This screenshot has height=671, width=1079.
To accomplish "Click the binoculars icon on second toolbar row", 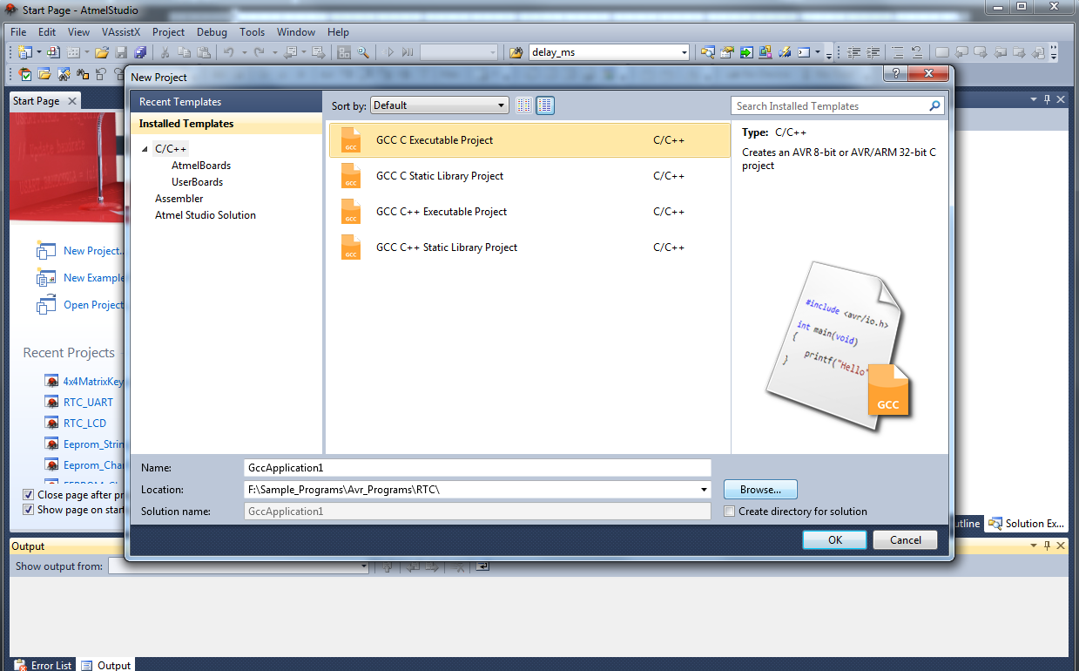I will coord(83,75).
